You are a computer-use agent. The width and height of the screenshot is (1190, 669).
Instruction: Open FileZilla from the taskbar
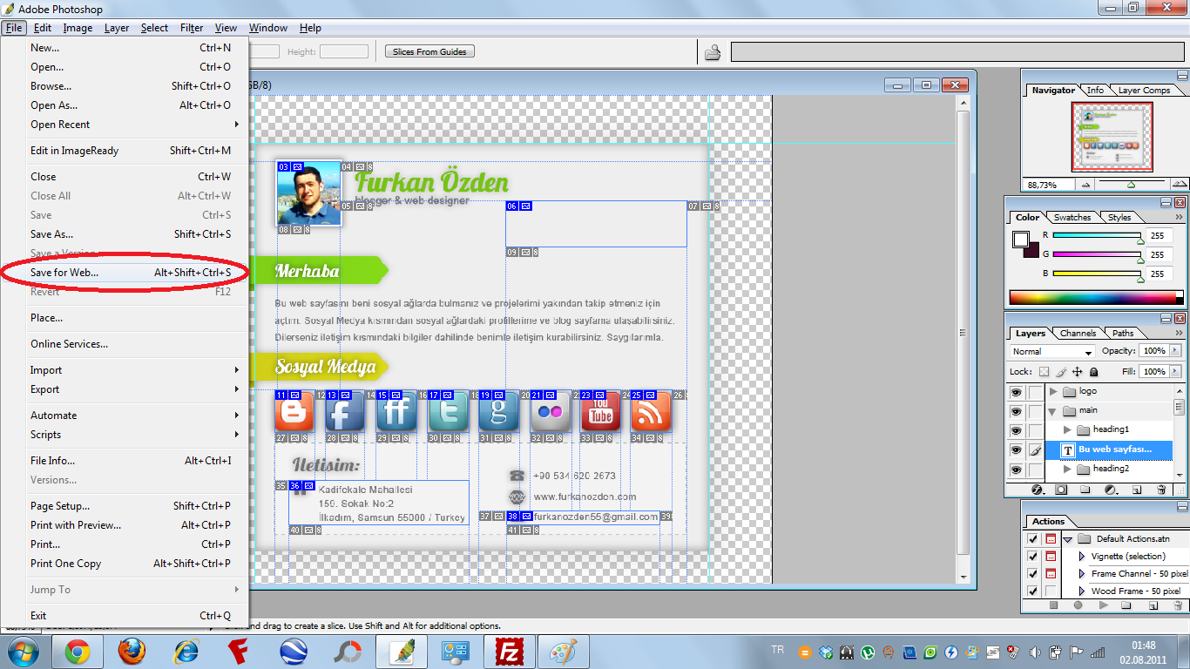[x=510, y=652]
